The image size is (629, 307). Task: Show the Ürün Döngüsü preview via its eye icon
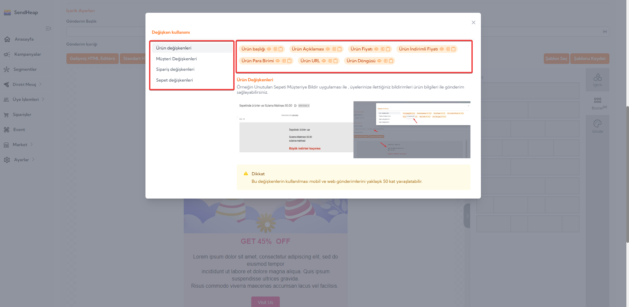379,61
